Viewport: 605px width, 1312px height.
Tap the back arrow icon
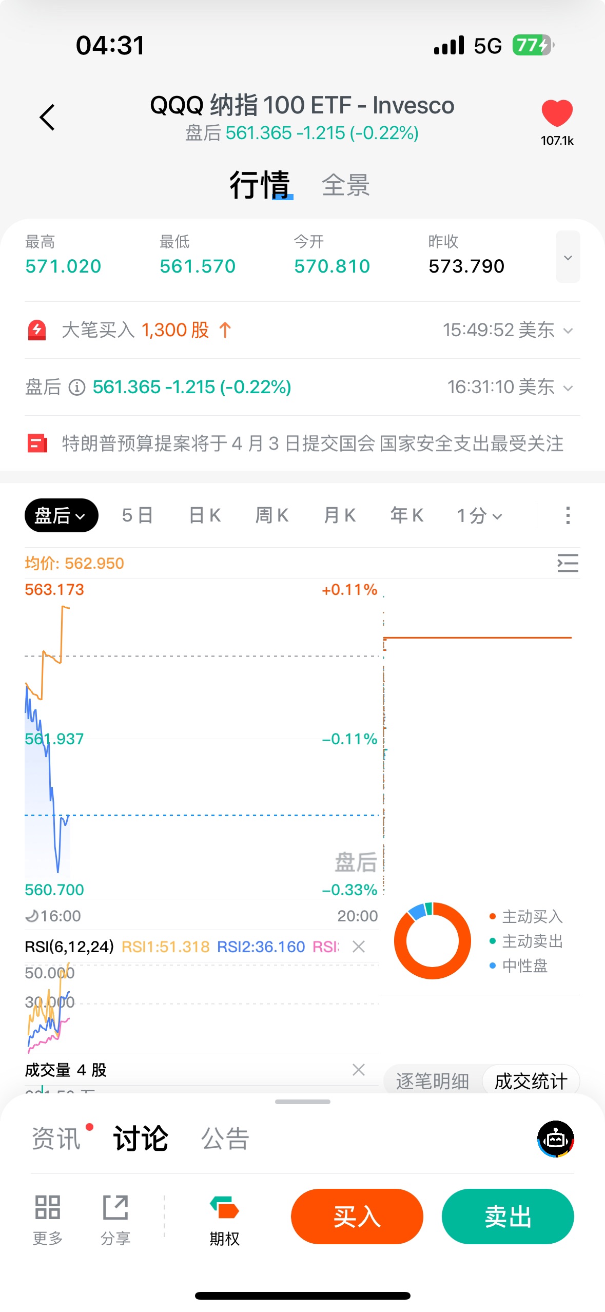(x=47, y=118)
